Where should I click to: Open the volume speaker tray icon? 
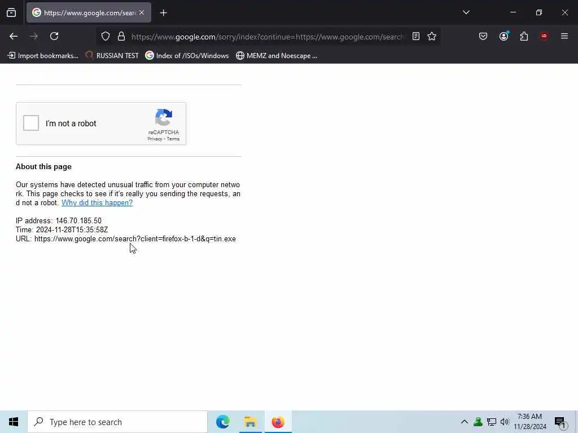click(x=505, y=422)
